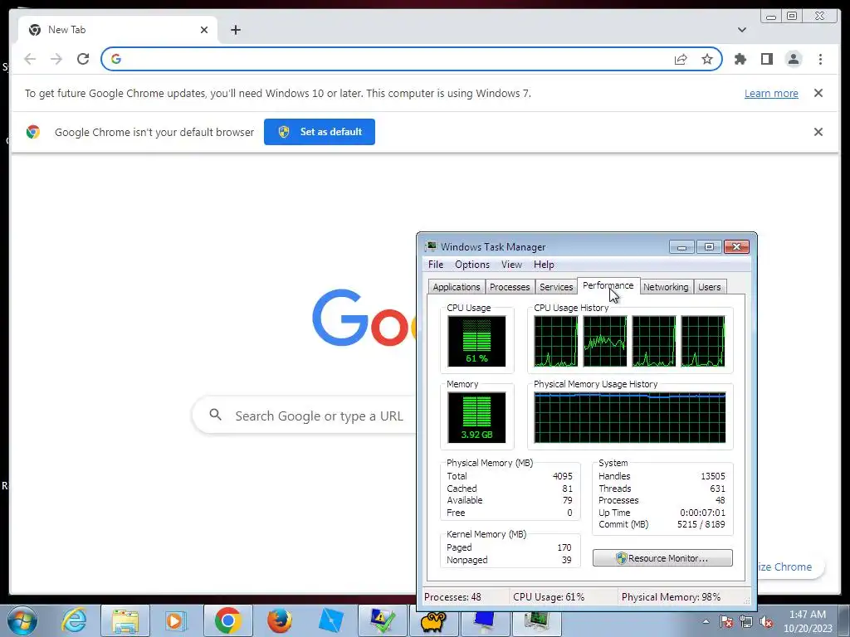Open Task Manager View menu
This screenshot has height=637, width=850.
[x=511, y=265]
